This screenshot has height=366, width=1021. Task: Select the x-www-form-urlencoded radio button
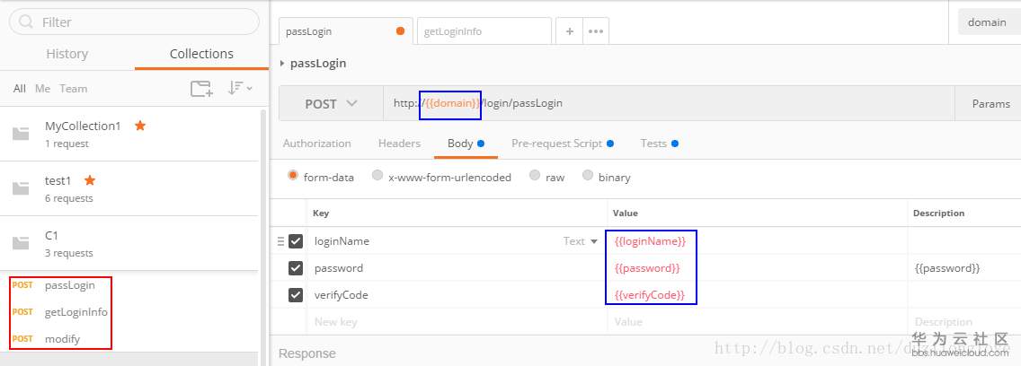pos(377,176)
